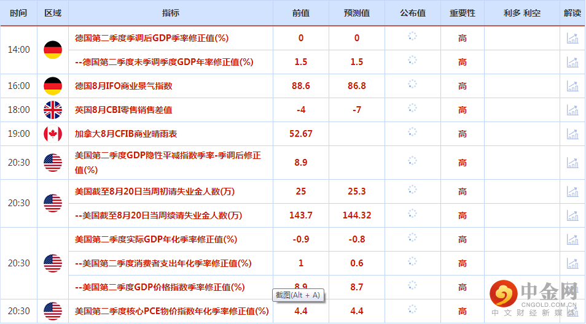Select forecast value 8.7 for GDP price index

click(357, 287)
